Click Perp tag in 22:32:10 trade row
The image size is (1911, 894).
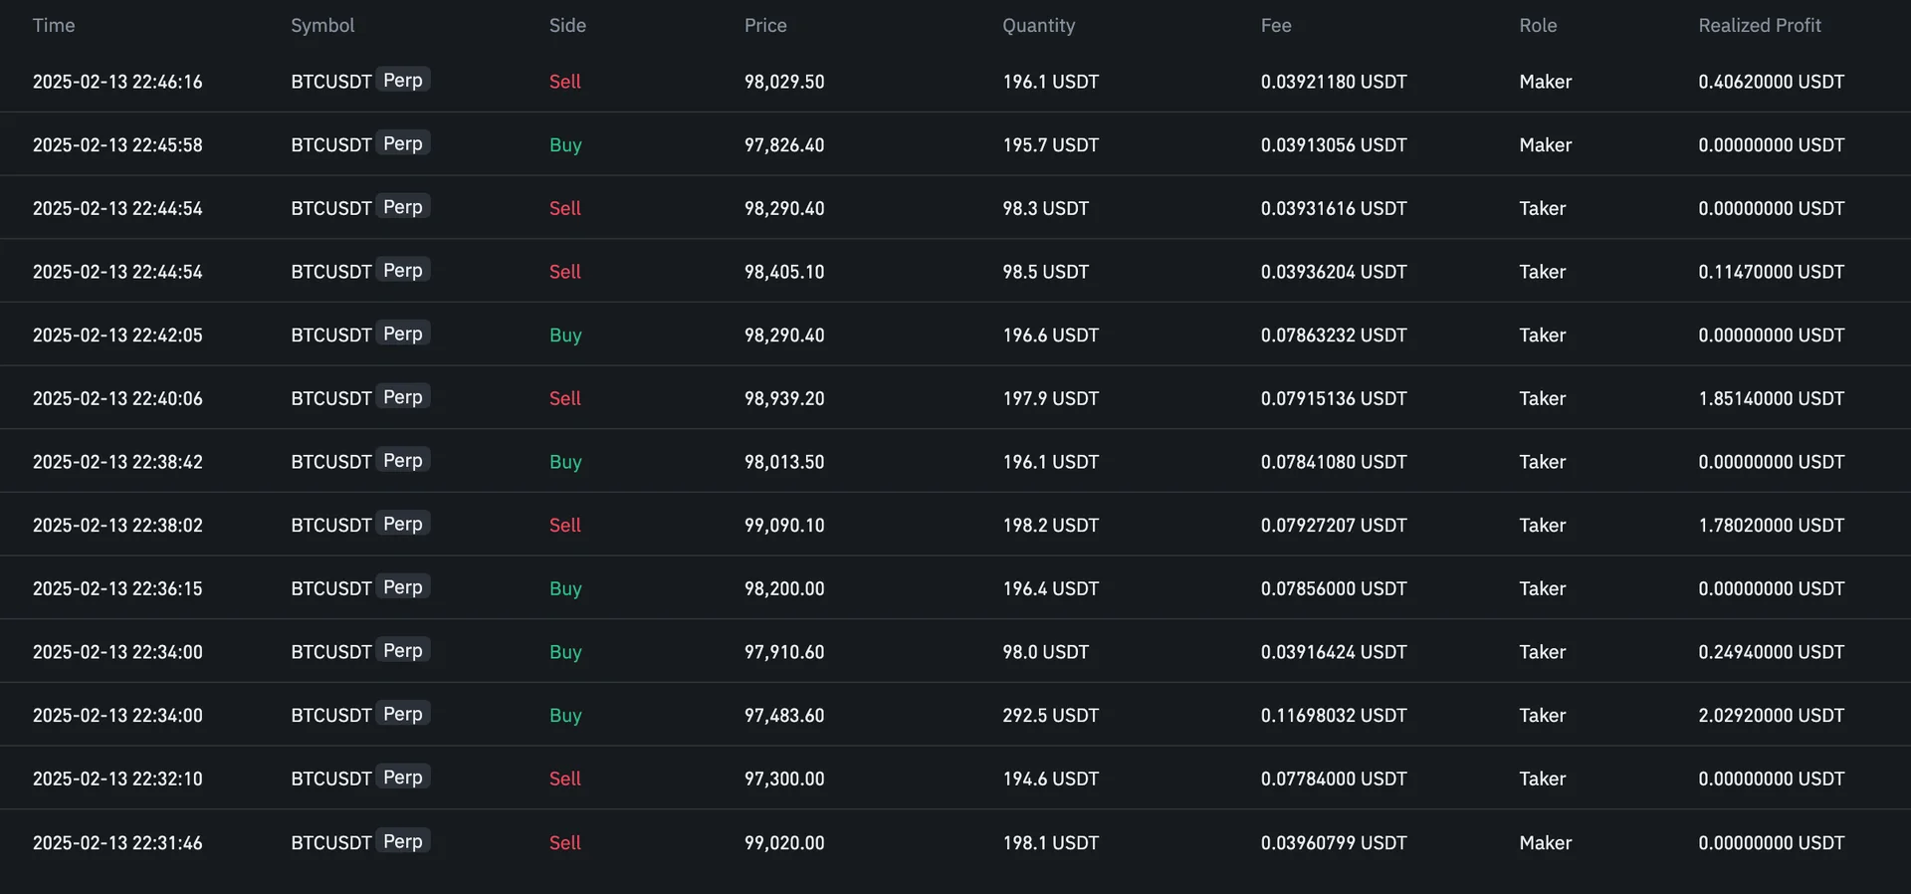pos(403,778)
